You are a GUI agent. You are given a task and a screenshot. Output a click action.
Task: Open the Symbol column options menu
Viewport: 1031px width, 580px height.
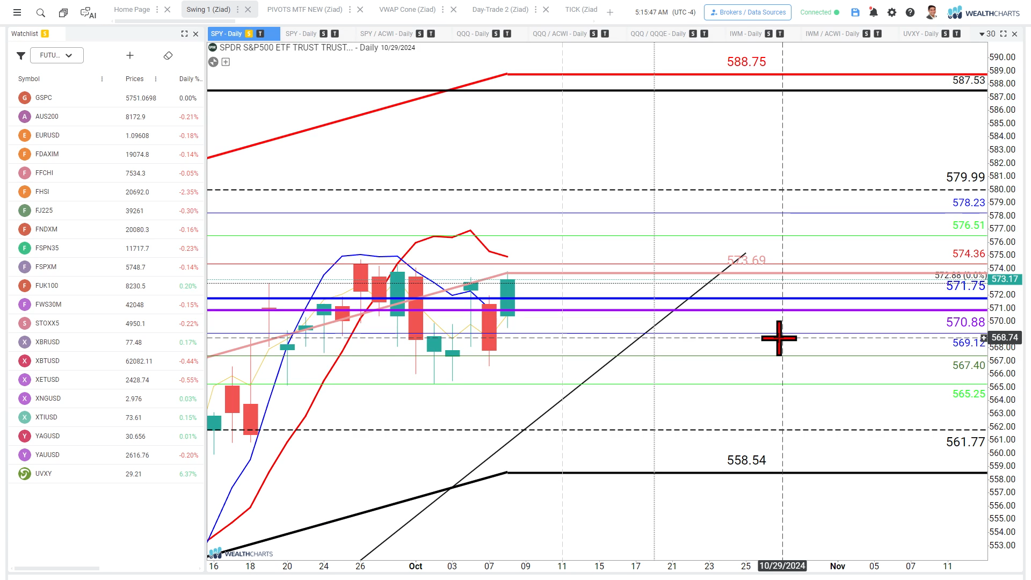pyautogui.click(x=102, y=79)
